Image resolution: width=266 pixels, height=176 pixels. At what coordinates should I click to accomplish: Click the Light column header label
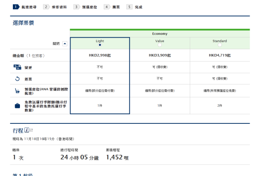100,41
